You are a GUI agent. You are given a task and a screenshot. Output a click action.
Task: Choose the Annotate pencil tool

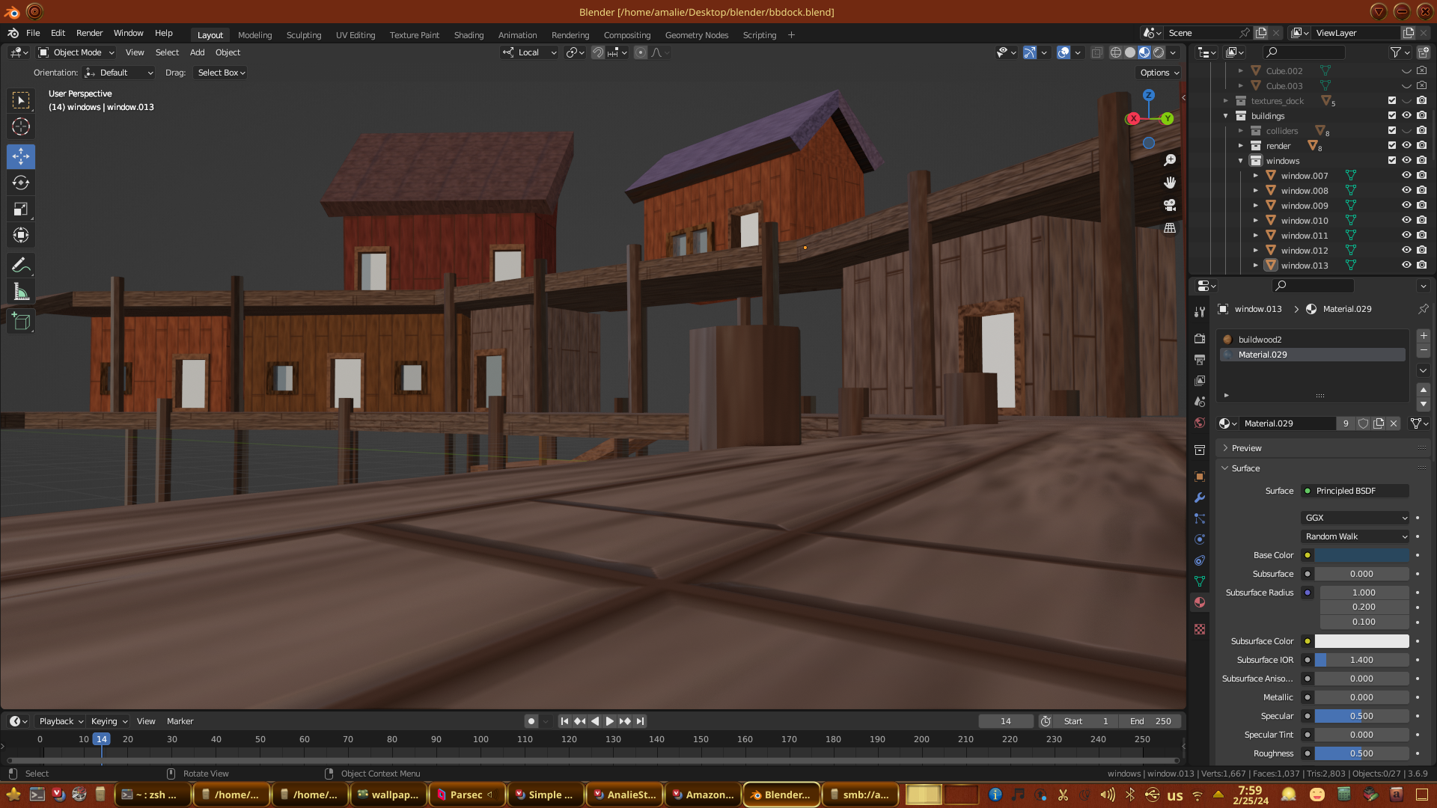coord(21,266)
